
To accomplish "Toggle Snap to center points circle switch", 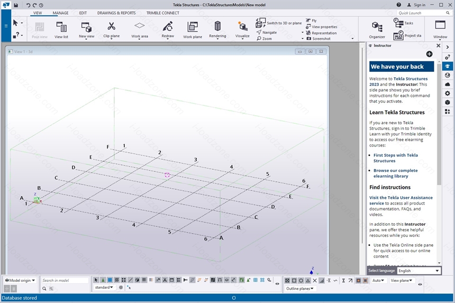I will coord(301,280).
